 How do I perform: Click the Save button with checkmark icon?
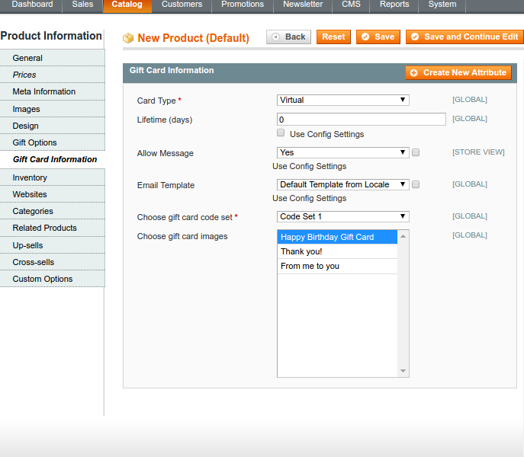pos(378,37)
